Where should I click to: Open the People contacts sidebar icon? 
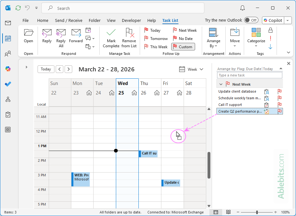coord(8,54)
